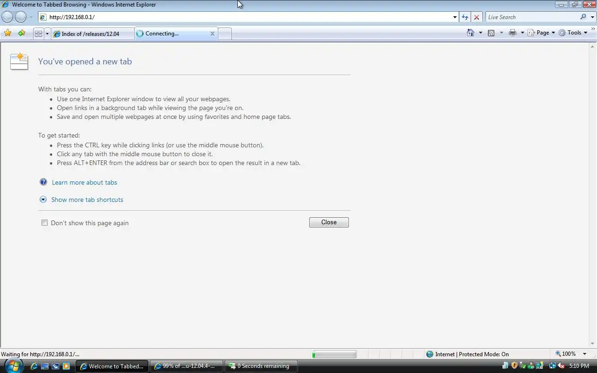This screenshot has width=597, height=373.
Task: Open the Favorites Center star icon
Action: (x=7, y=33)
